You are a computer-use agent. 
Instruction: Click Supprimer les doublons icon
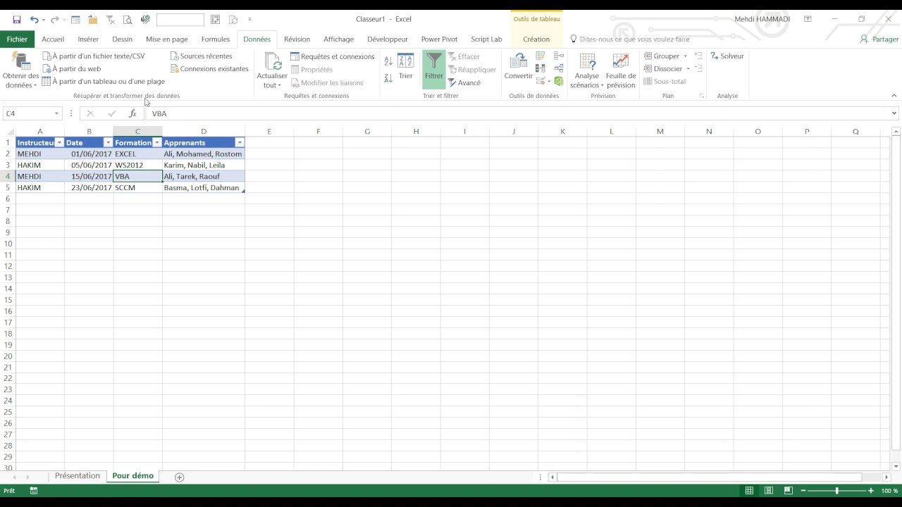(540, 69)
